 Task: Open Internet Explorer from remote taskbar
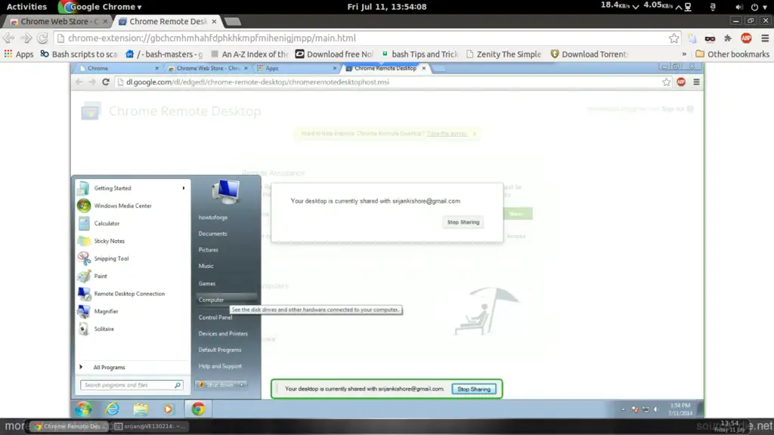pyautogui.click(x=113, y=409)
